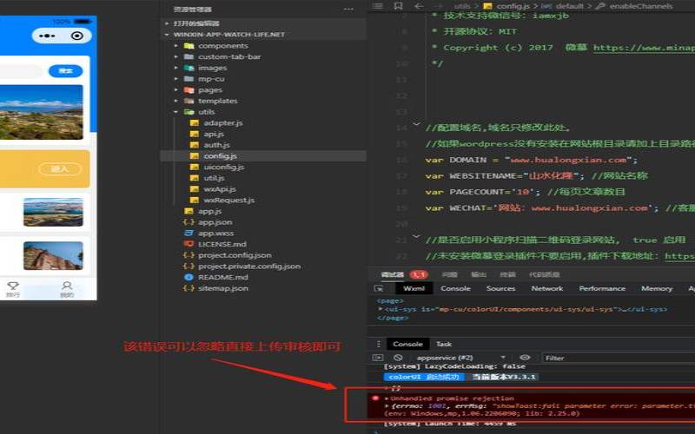Clear the console with the ban icon
The width and height of the screenshot is (695, 434).
(398, 358)
